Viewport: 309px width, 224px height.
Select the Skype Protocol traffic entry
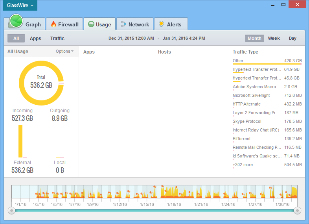[247, 121]
